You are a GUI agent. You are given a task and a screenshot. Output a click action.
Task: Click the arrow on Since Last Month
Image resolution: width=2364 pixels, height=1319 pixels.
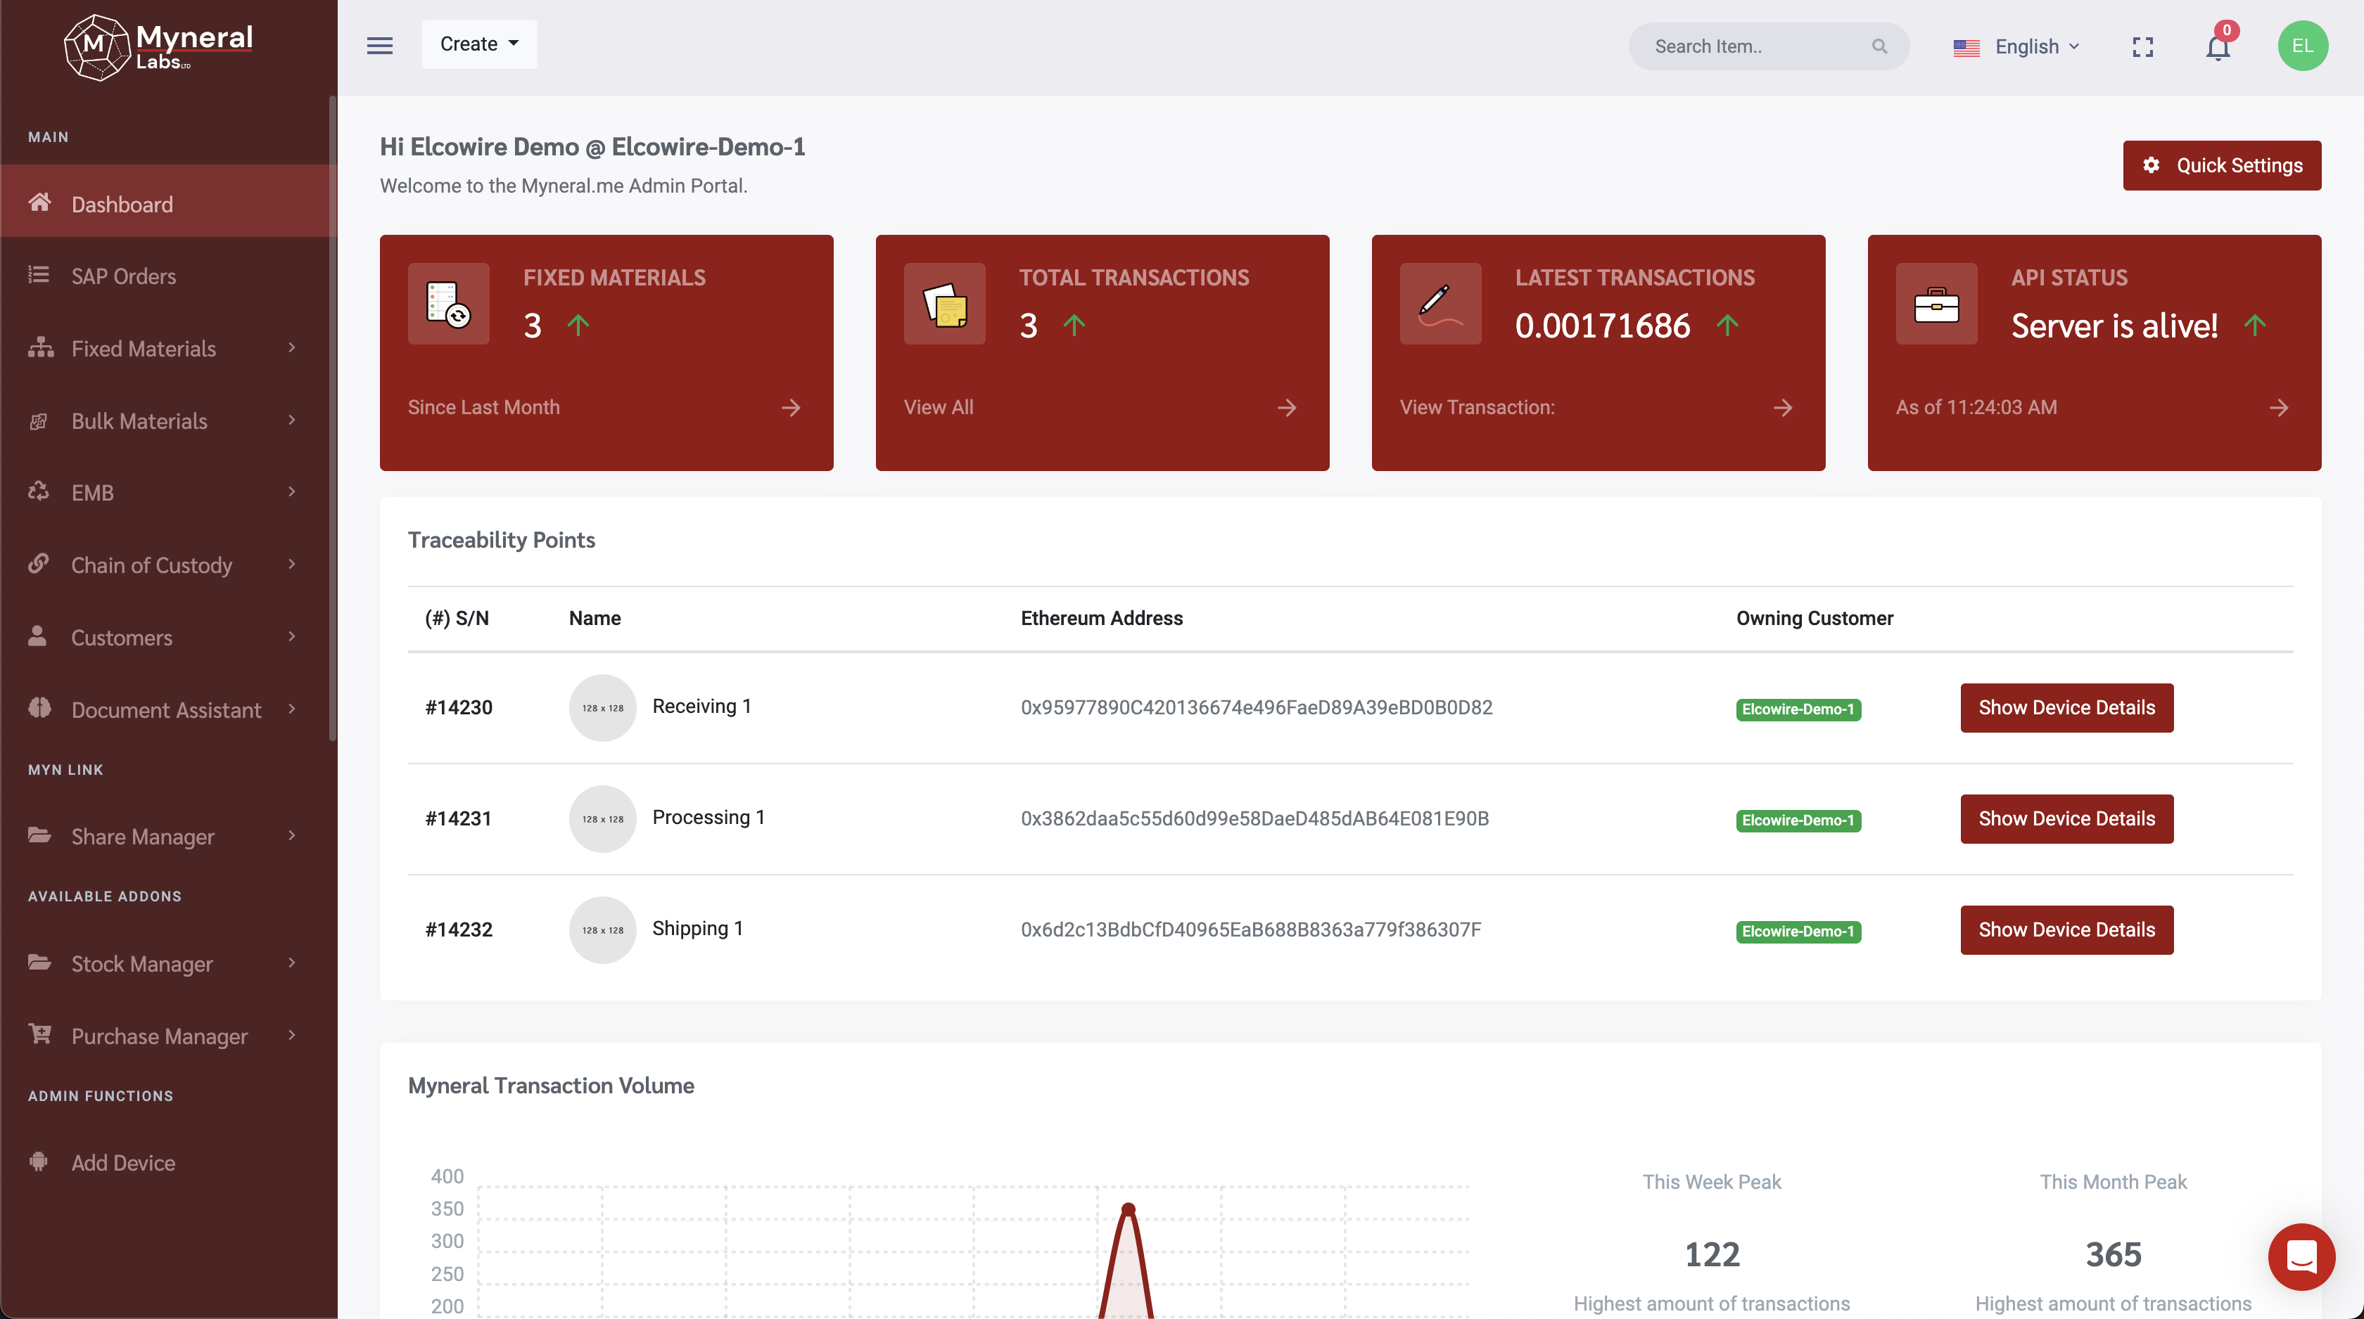tap(791, 407)
